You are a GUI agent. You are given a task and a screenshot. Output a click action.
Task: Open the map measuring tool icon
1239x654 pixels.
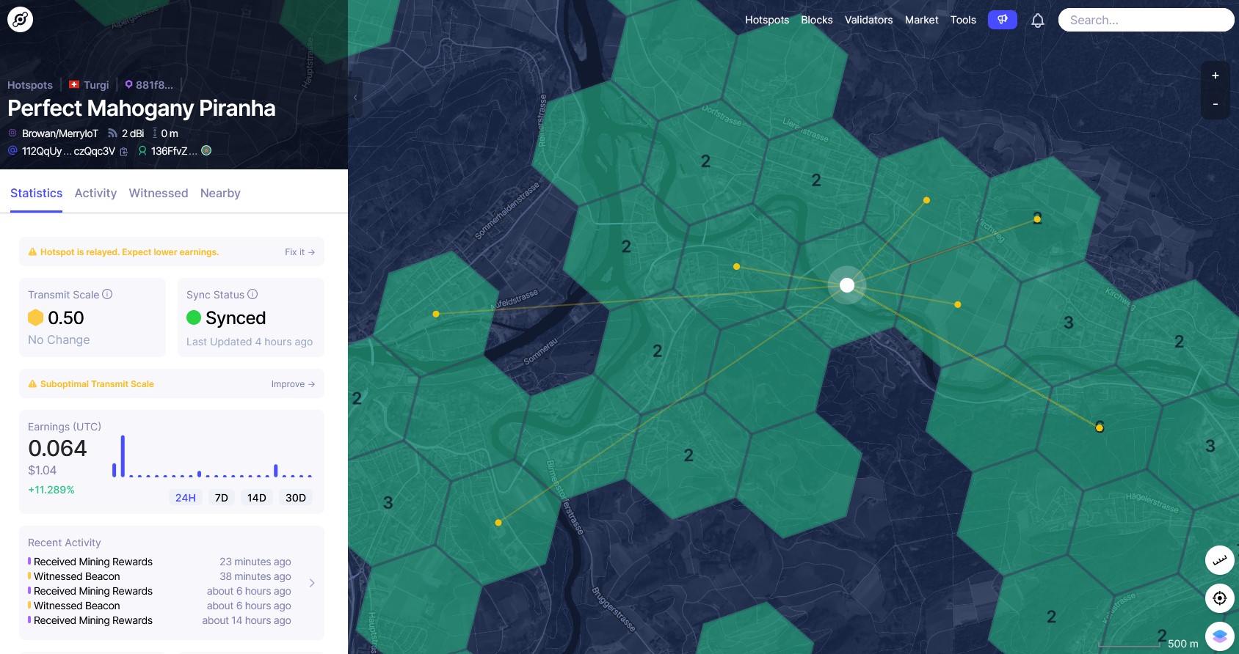(x=1219, y=560)
